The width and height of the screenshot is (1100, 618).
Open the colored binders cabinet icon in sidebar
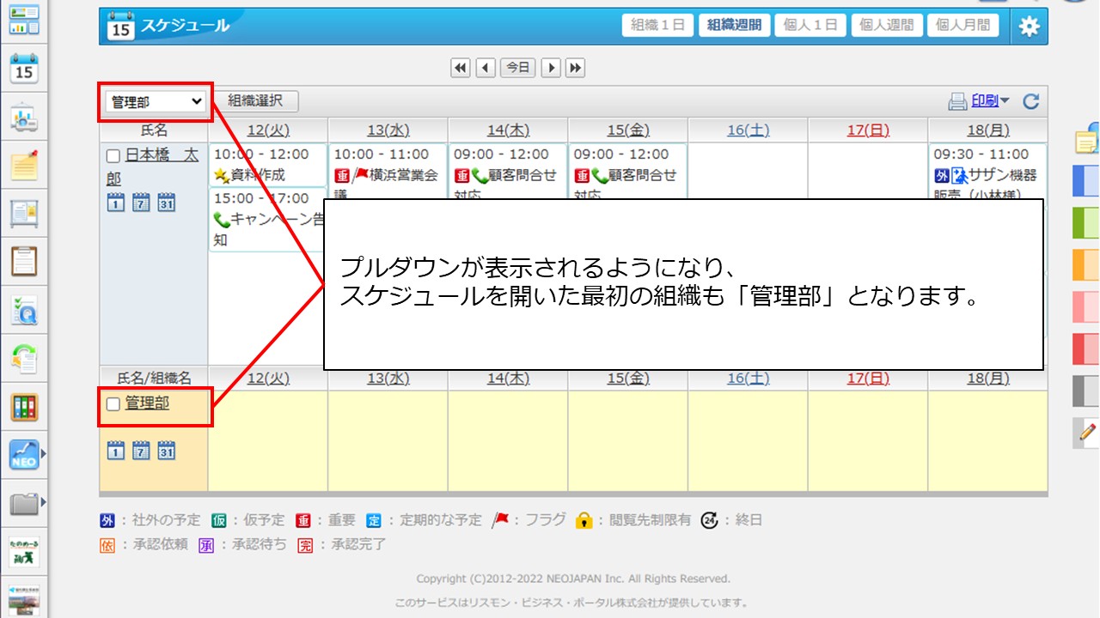(x=24, y=407)
